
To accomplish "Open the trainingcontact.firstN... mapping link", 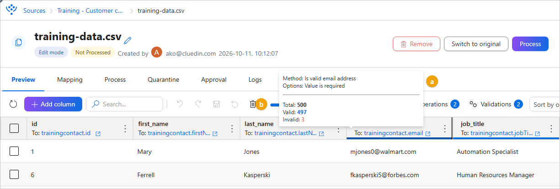I will click(179, 133).
